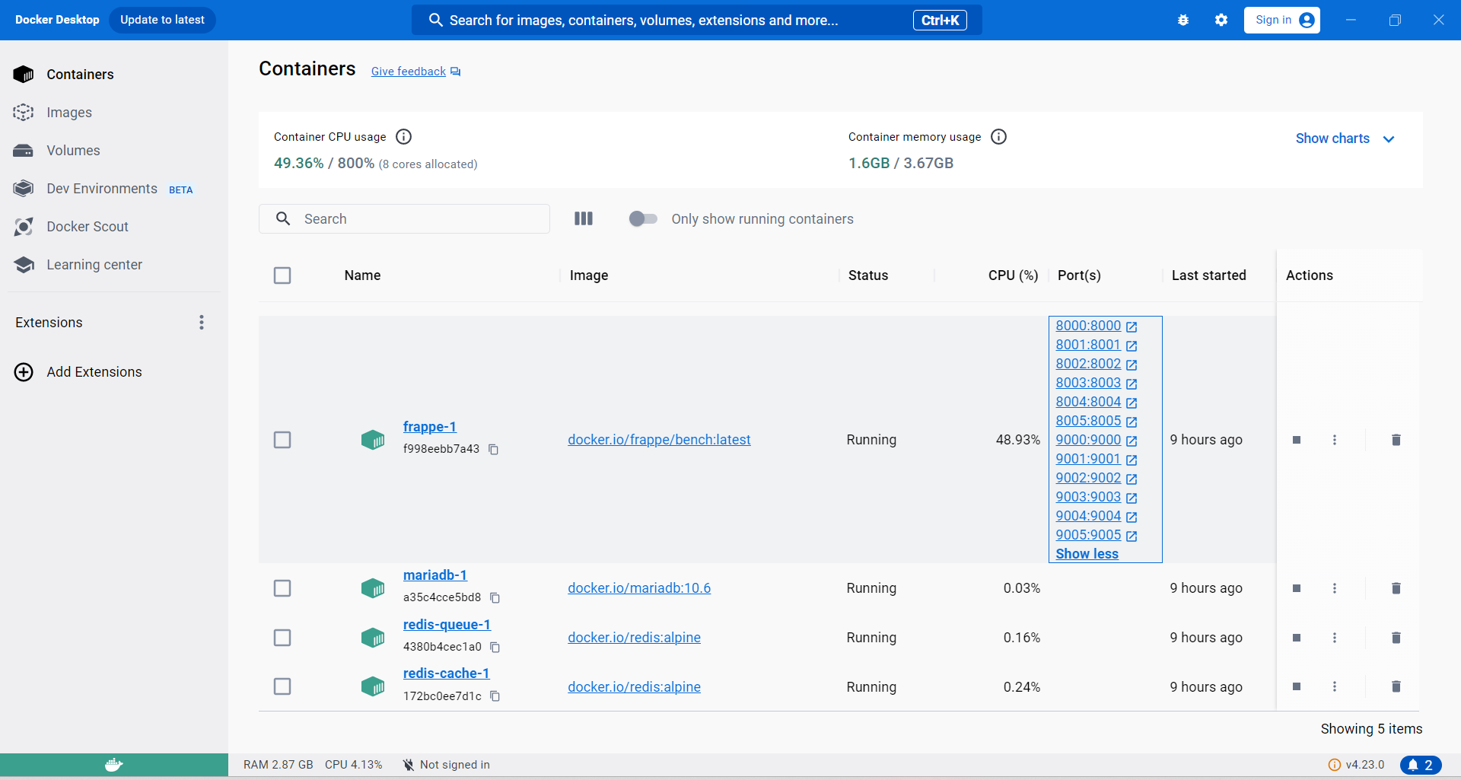Click the global search bar
Image resolution: width=1461 pixels, height=780 pixels.
(696, 21)
